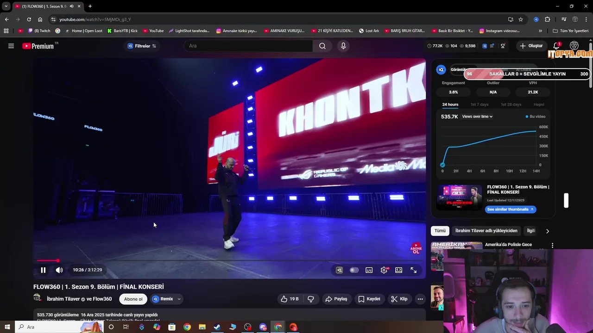This screenshot has width=593, height=333.
Task: Open Steam from the taskbar
Action: [x=217, y=327]
